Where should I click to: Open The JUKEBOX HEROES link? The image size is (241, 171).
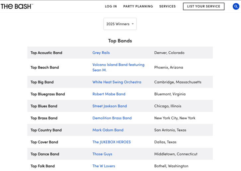click(112, 142)
